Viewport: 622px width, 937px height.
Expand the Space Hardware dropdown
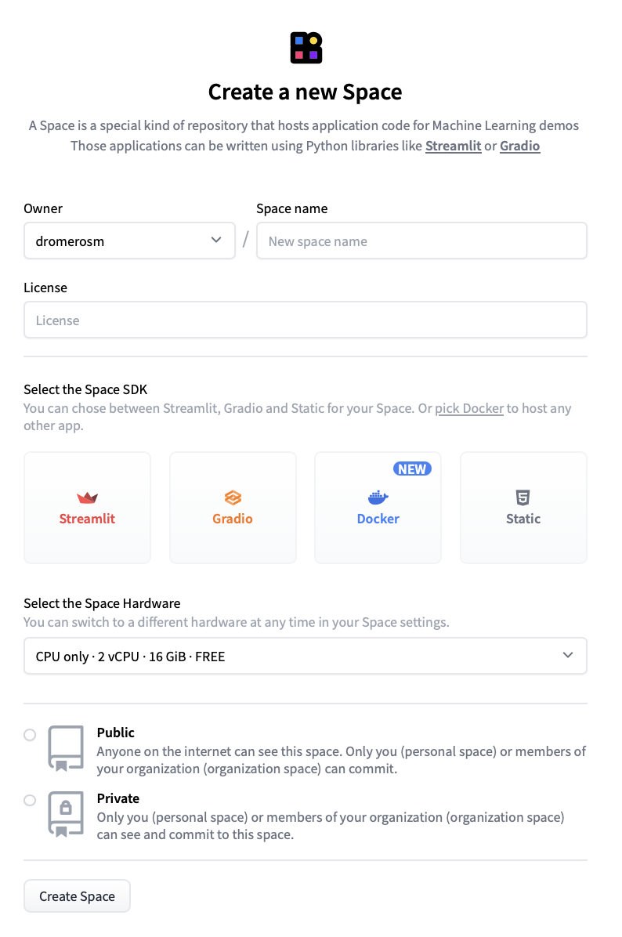click(x=305, y=656)
